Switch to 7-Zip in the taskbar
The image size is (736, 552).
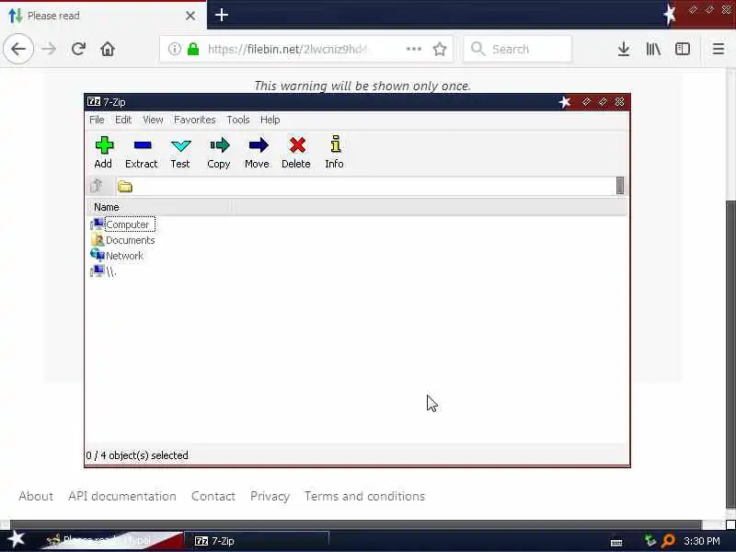pyautogui.click(x=257, y=541)
